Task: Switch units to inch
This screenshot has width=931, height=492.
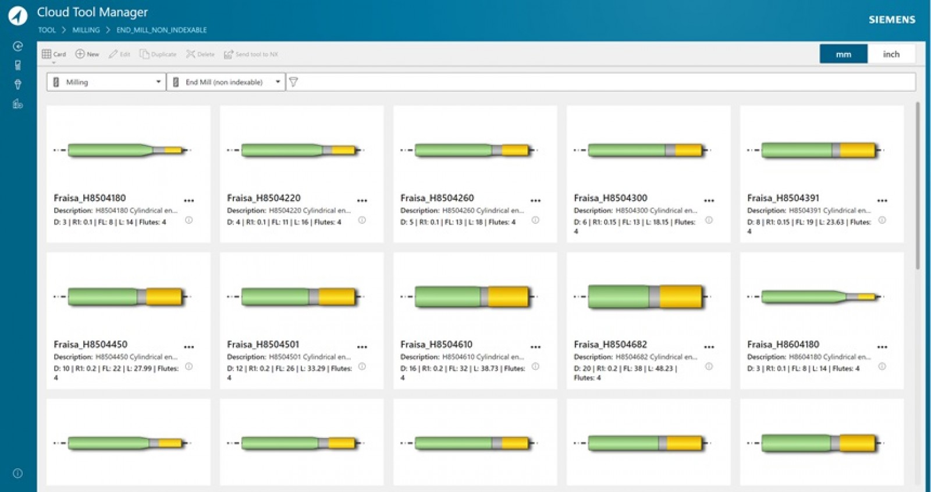Action: [890, 54]
